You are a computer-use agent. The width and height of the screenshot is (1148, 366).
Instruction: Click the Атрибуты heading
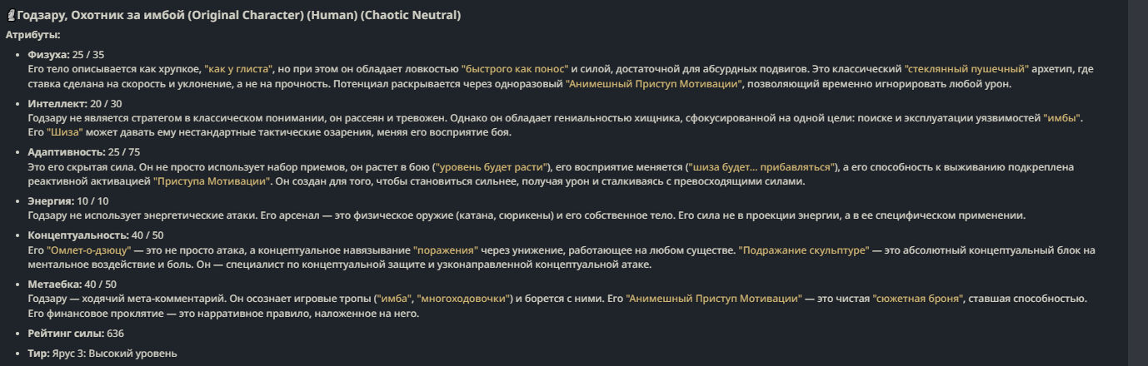[33, 35]
